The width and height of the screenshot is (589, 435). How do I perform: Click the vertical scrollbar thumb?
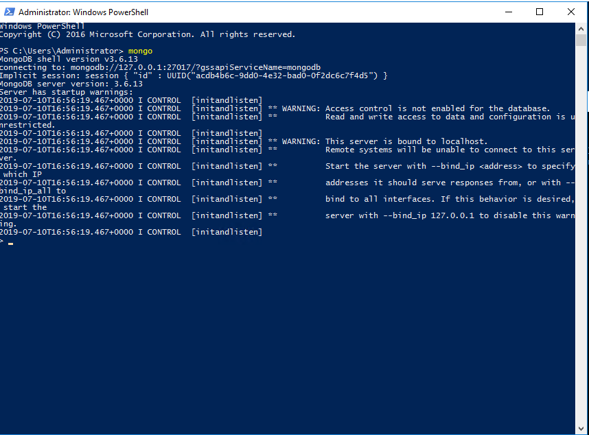pos(581,40)
